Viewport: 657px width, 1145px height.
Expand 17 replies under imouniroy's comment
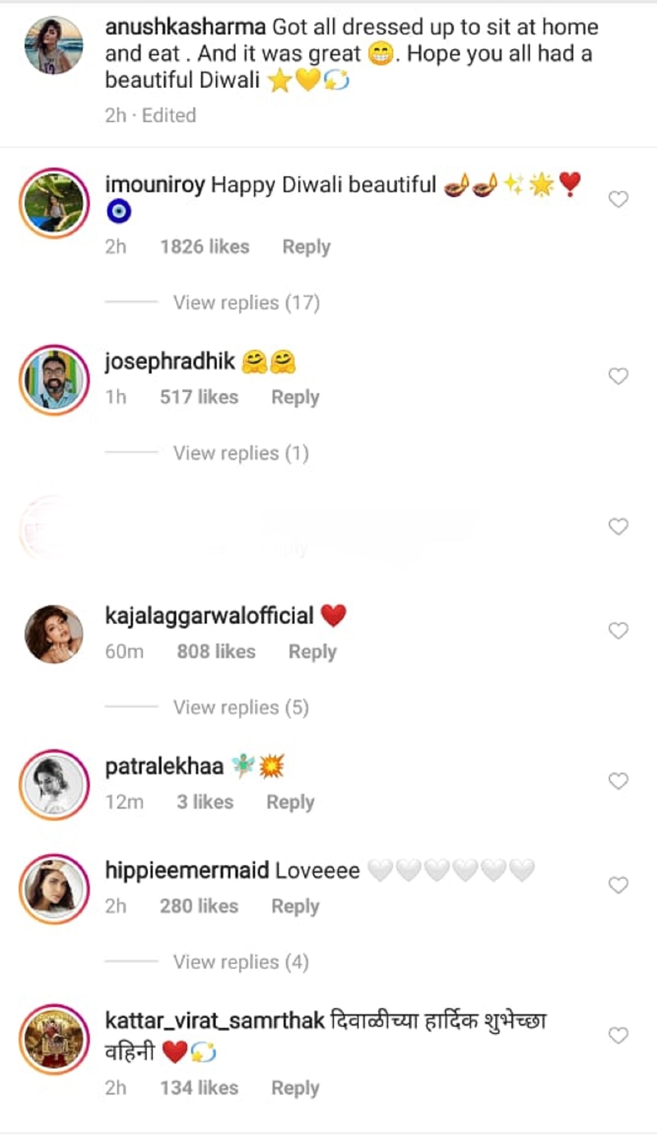(x=246, y=302)
